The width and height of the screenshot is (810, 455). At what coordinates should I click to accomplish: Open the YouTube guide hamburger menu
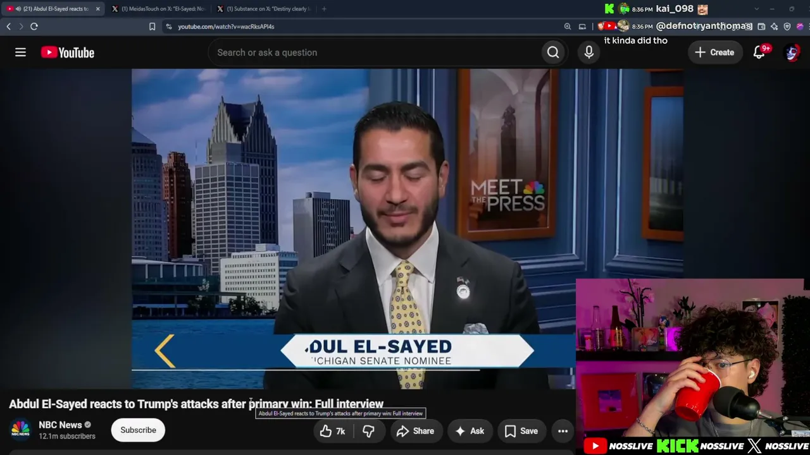click(x=20, y=52)
